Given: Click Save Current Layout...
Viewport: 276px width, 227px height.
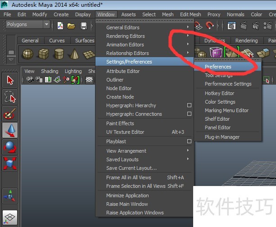Looking at the screenshot, I should pyautogui.click(x=131, y=168).
